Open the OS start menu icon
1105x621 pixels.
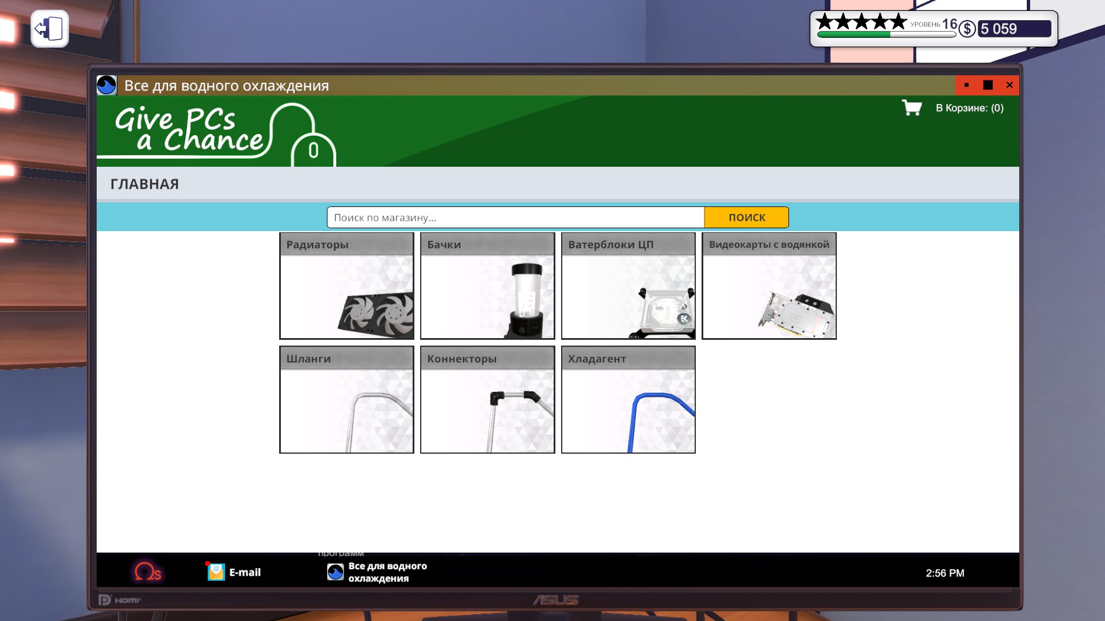click(x=147, y=572)
